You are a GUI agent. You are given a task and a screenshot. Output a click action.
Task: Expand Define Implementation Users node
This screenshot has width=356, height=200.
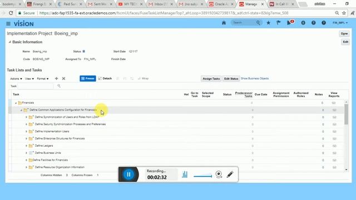[x=26, y=132]
